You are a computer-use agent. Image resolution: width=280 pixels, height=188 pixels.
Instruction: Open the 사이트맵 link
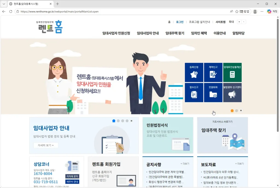click(x=220, y=22)
